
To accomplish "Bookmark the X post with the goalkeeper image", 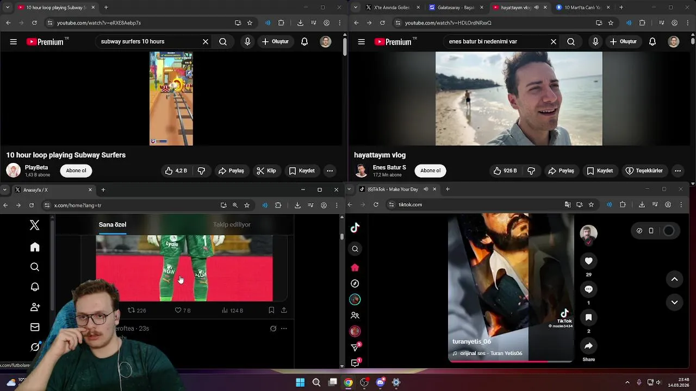I will (x=271, y=310).
